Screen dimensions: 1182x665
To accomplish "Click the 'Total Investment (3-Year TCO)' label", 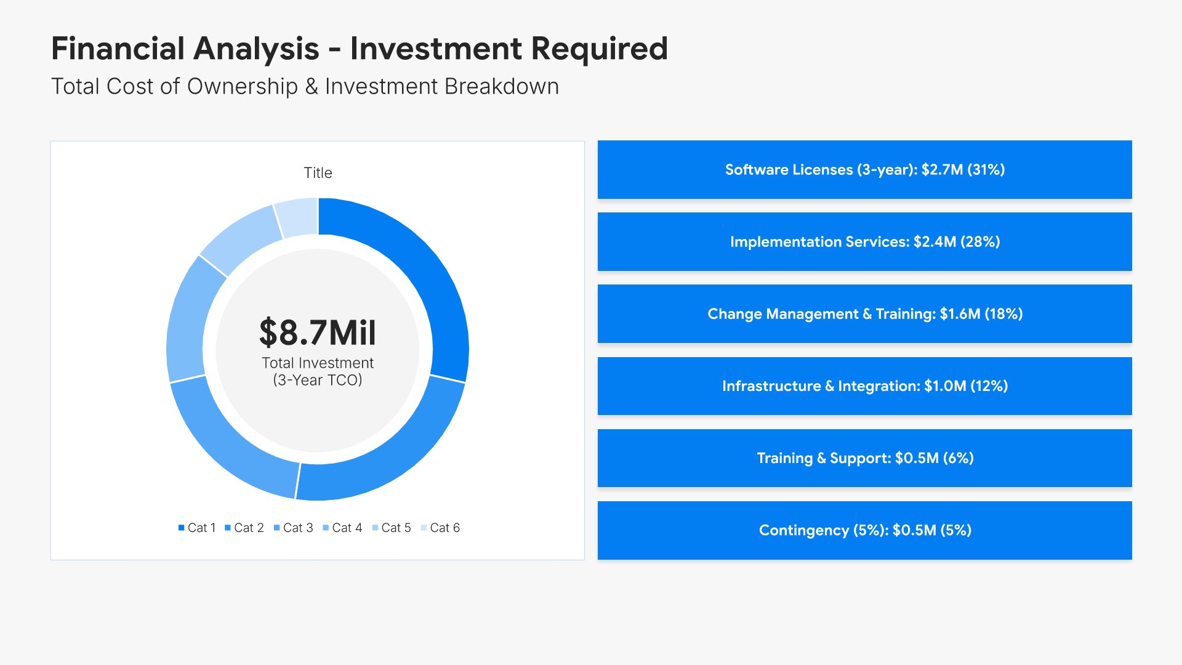I will [x=318, y=371].
